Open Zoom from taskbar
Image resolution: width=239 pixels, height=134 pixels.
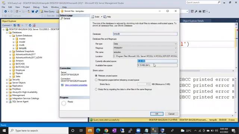138,131
